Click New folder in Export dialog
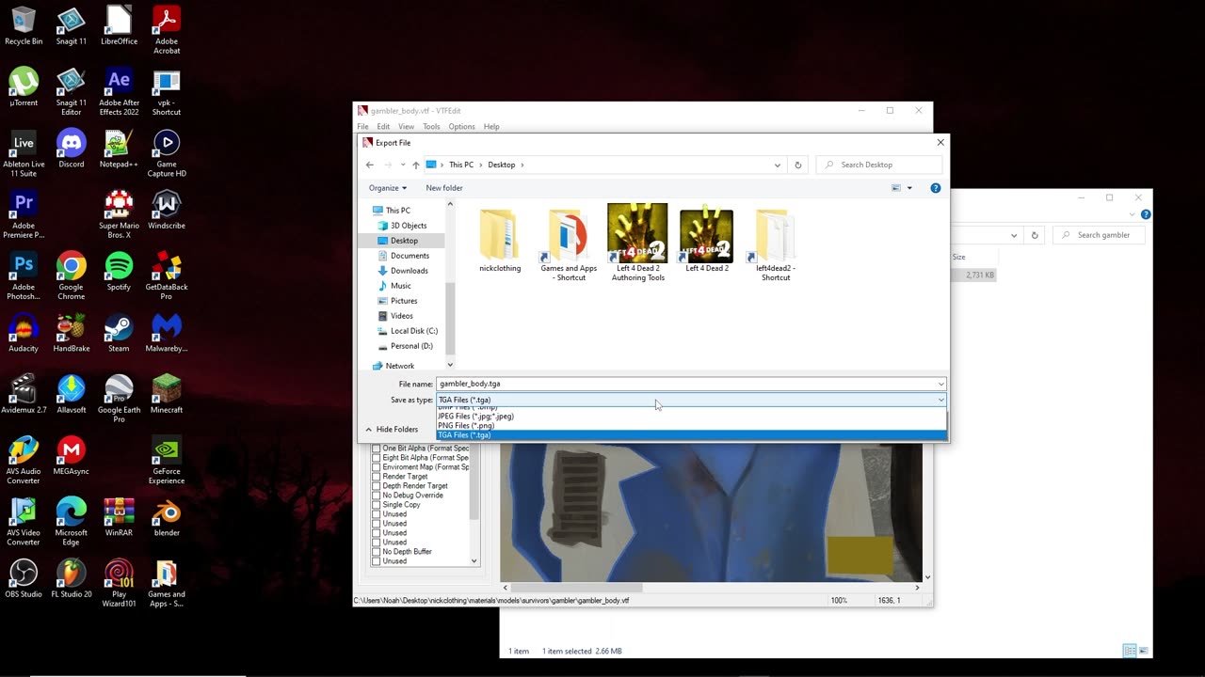 444,188
